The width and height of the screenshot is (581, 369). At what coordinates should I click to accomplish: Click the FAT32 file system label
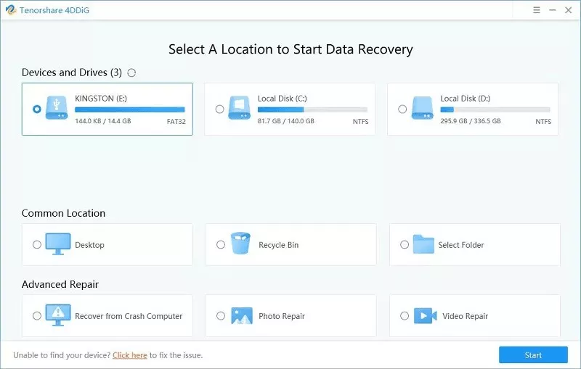pyautogui.click(x=176, y=121)
